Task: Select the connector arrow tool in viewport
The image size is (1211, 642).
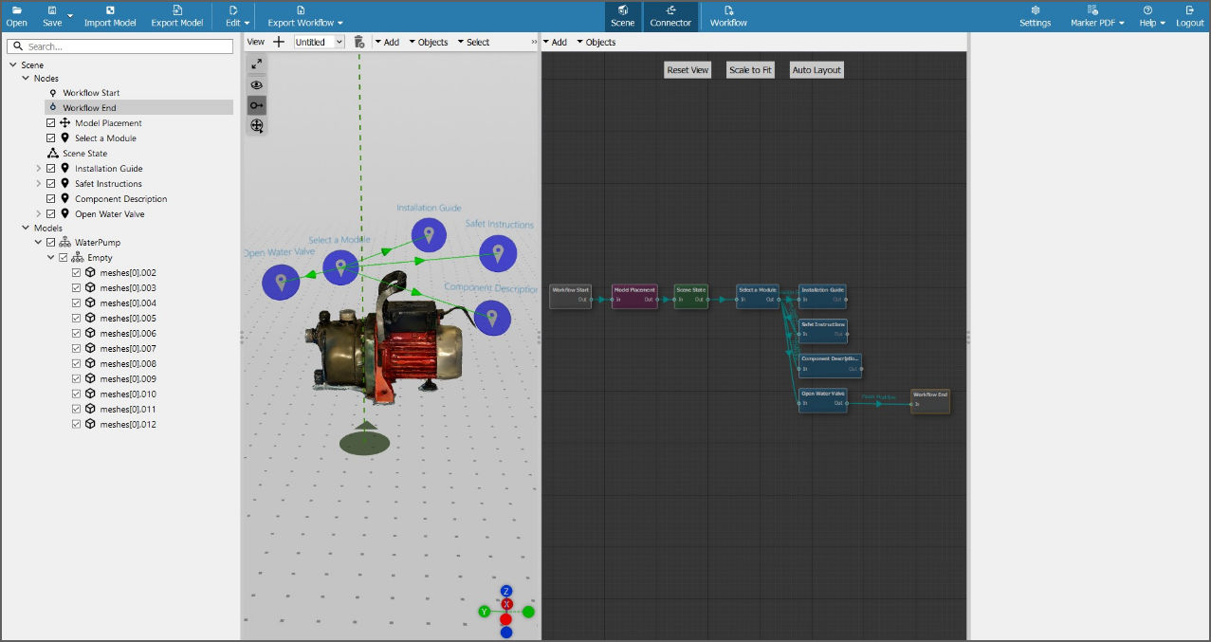Action: point(256,105)
